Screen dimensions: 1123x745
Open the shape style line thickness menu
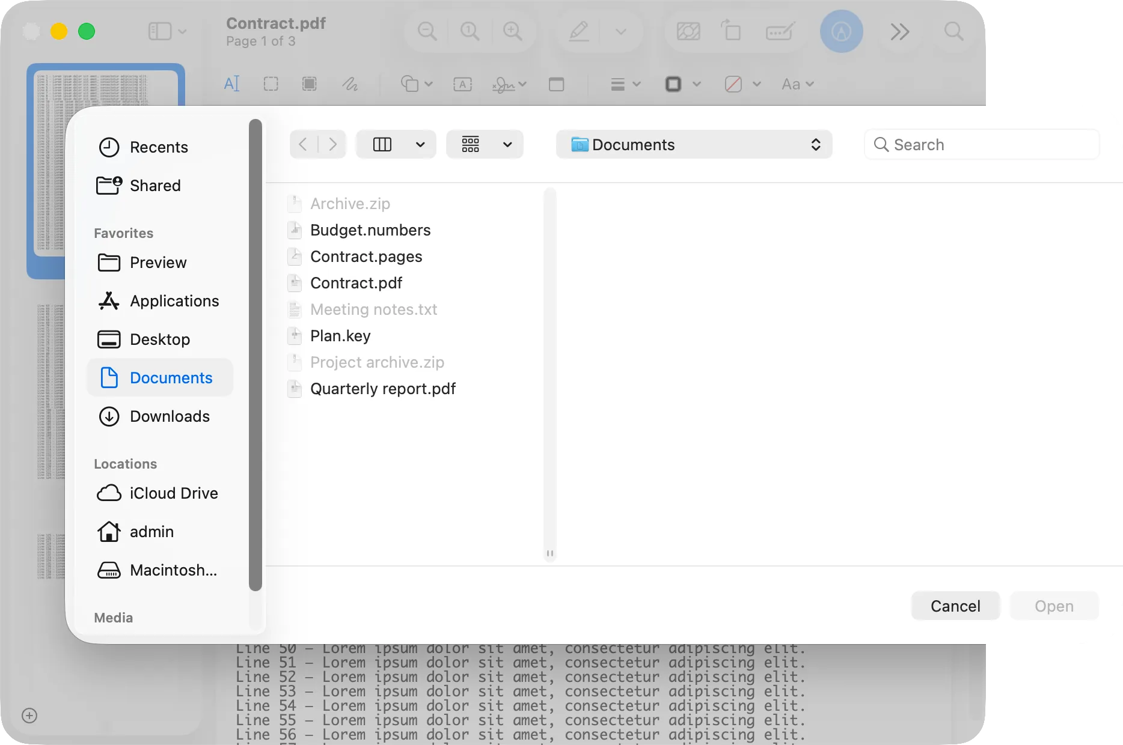(625, 84)
